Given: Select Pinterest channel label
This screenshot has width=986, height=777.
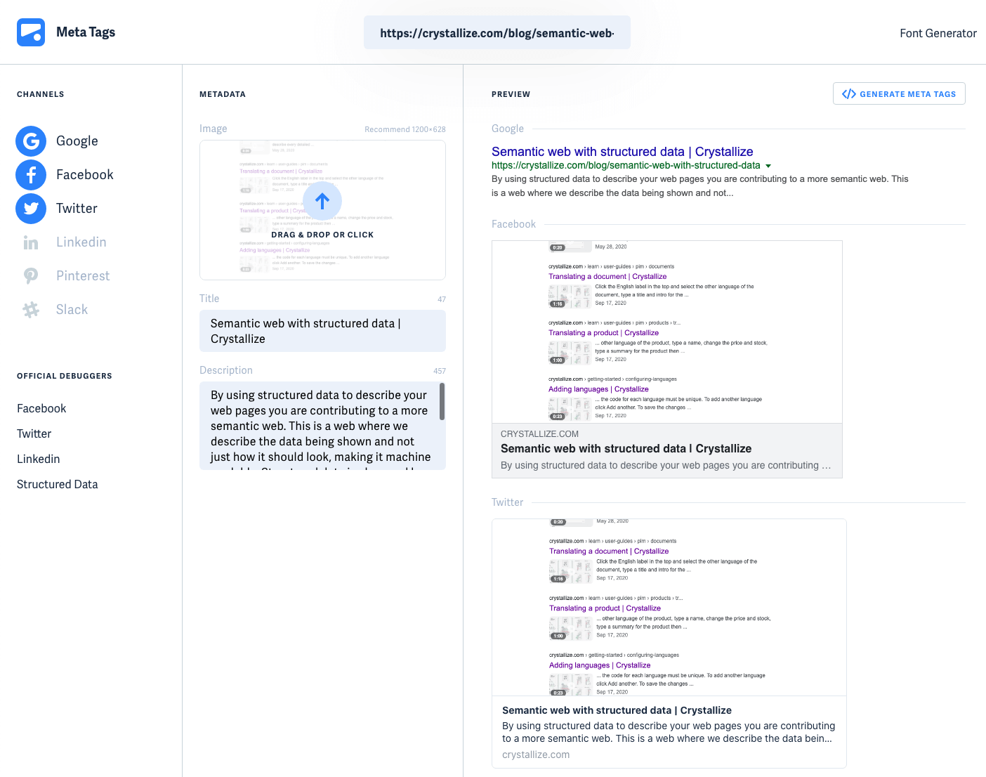Looking at the screenshot, I should (x=83, y=276).
